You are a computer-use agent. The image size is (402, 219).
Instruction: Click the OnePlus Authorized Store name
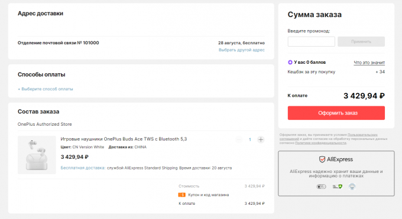click(44, 124)
